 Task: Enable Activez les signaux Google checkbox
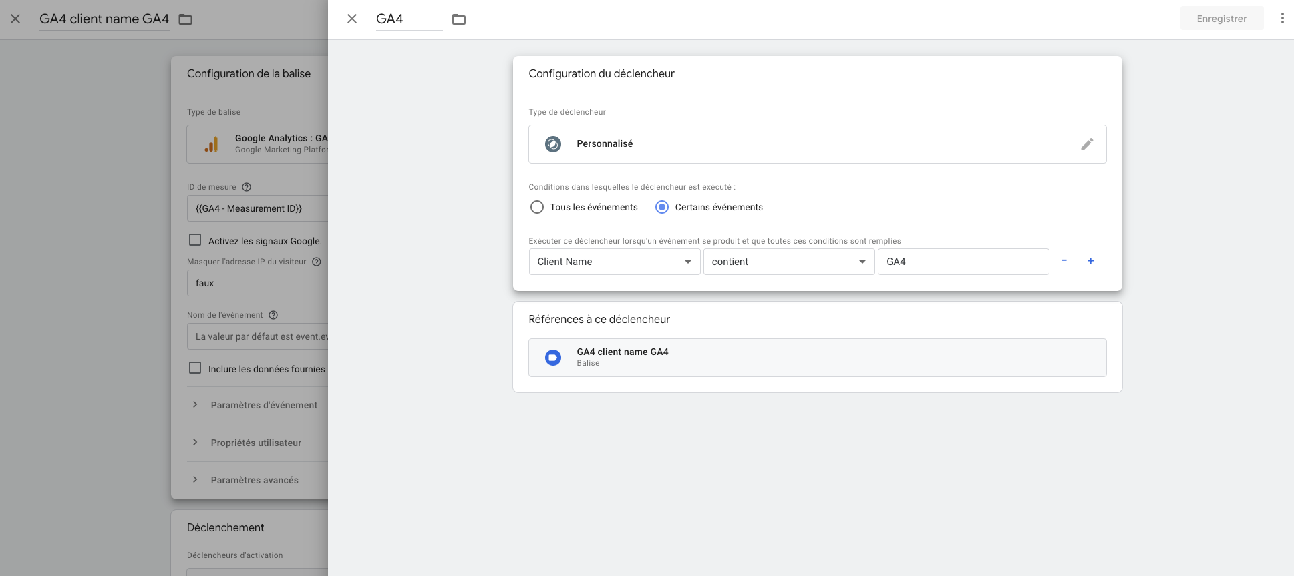195,240
